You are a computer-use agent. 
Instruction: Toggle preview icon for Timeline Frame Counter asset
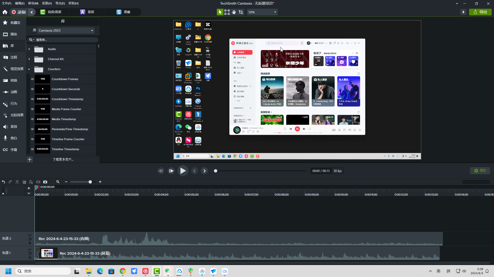[x=32, y=139]
